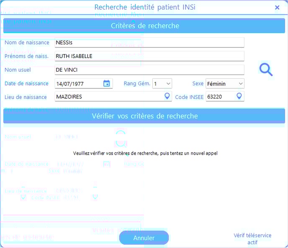This screenshot has width=288, height=248.
Task: Click the map pin beside Code INSEE
Action: click(x=239, y=96)
